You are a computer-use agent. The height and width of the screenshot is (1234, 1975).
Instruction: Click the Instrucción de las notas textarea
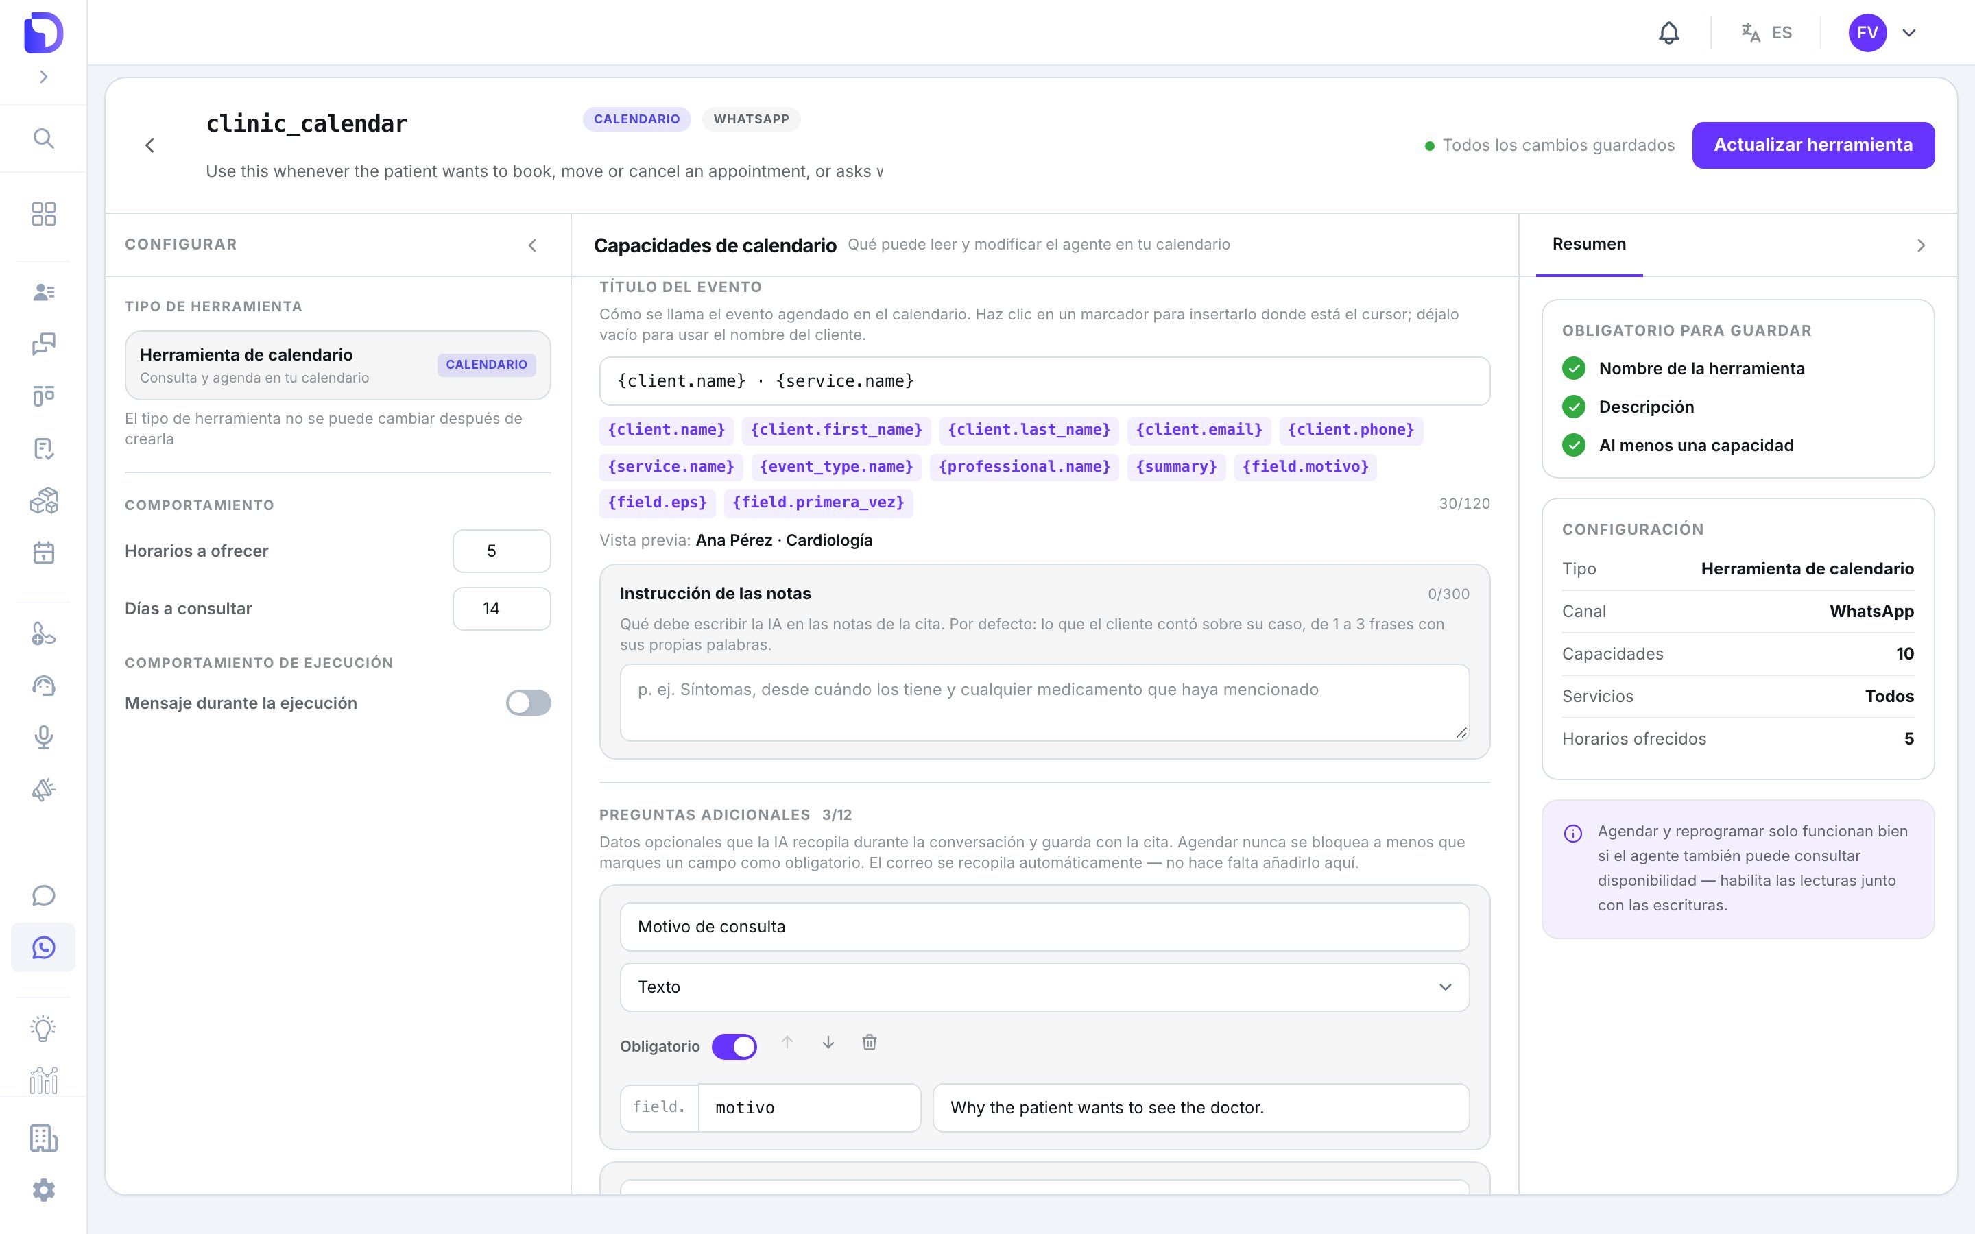[x=1044, y=702]
